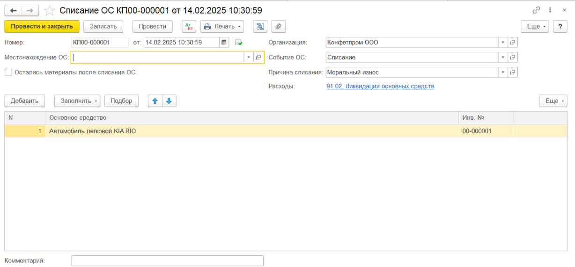Image resolution: width=575 pixels, height=267 pixels.
Task: Go back with the left arrow button
Action: pos(13,10)
